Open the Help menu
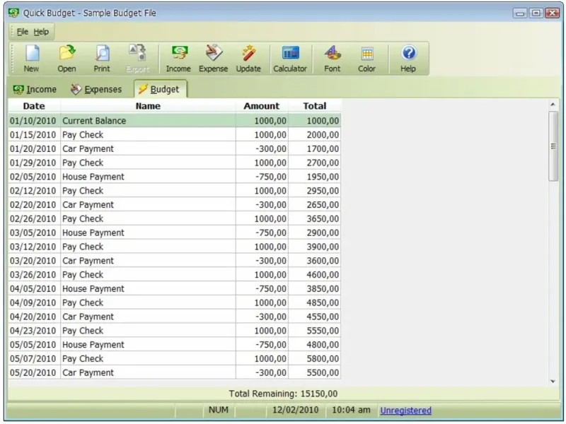The width and height of the screenshot is (566, 424). coord(41,32)
